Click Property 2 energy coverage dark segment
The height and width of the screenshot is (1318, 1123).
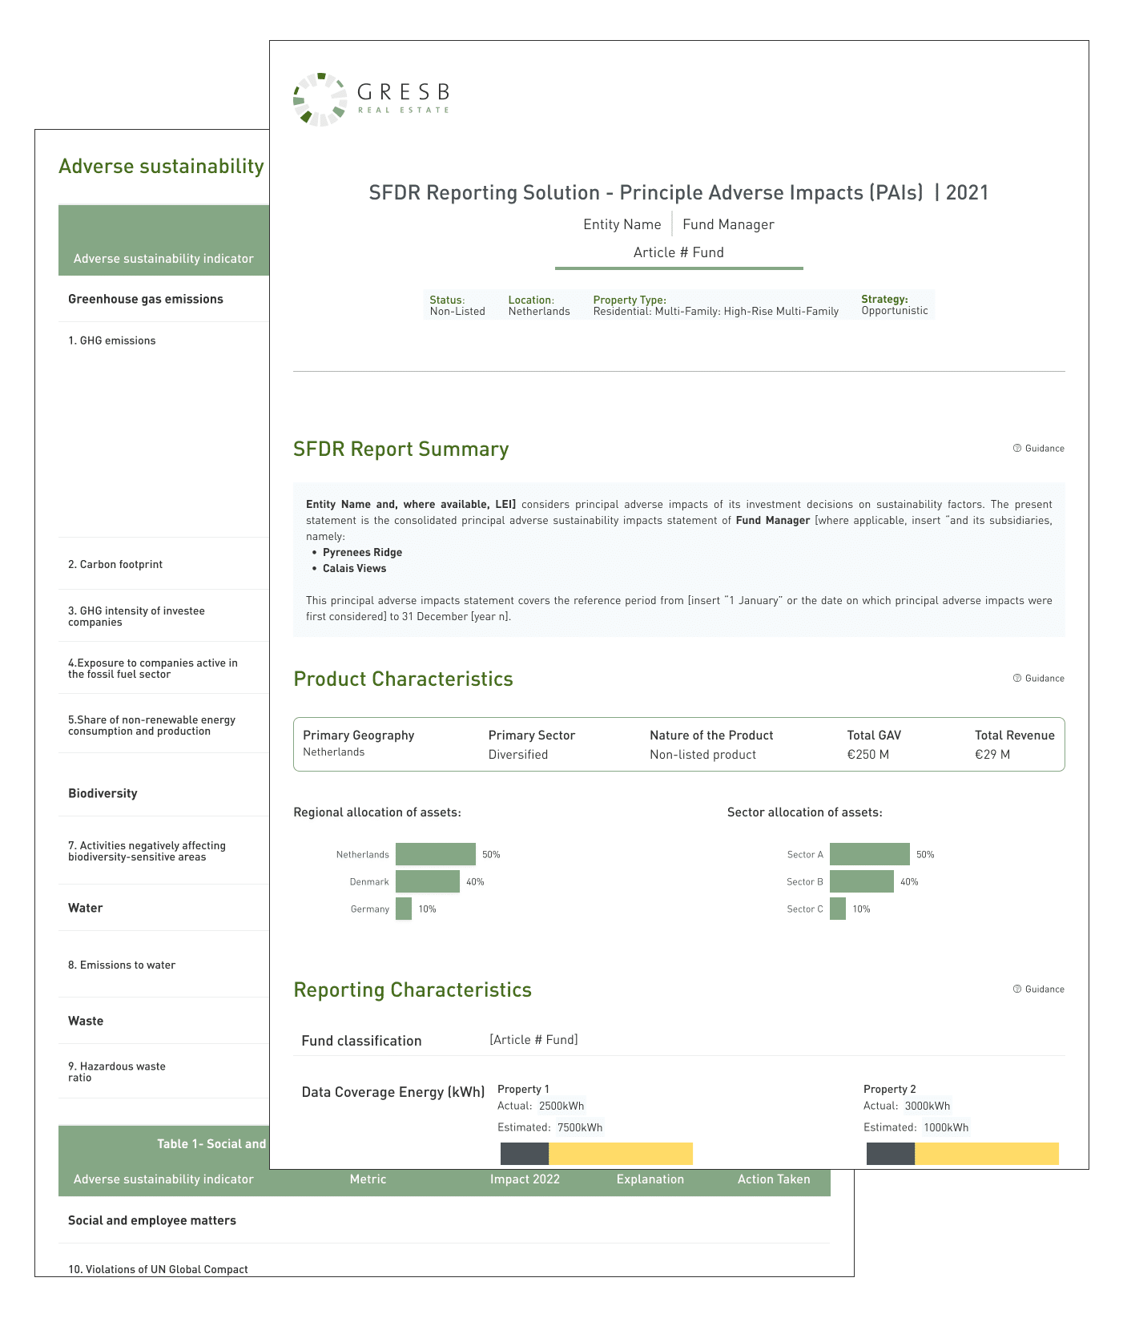pyautogui.click(x=891, y=1154)
